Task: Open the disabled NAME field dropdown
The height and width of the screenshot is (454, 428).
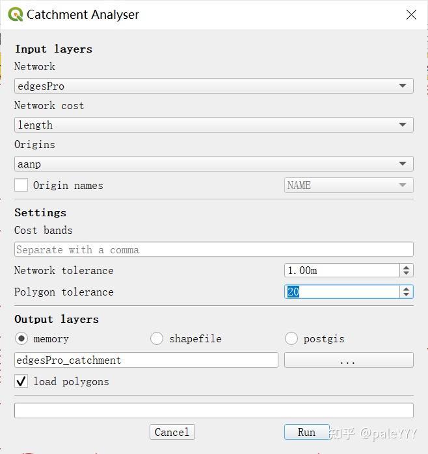Action: pos(349,185)
